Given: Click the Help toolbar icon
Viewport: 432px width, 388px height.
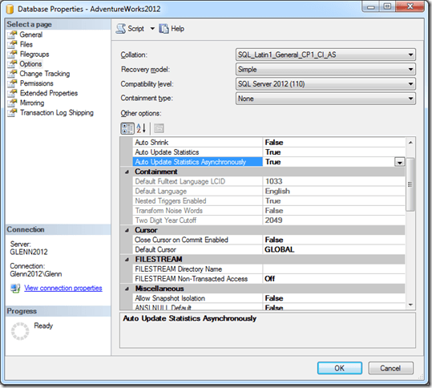Looking at the screenshot, I should pyautogui.click(x=164, y=29).
